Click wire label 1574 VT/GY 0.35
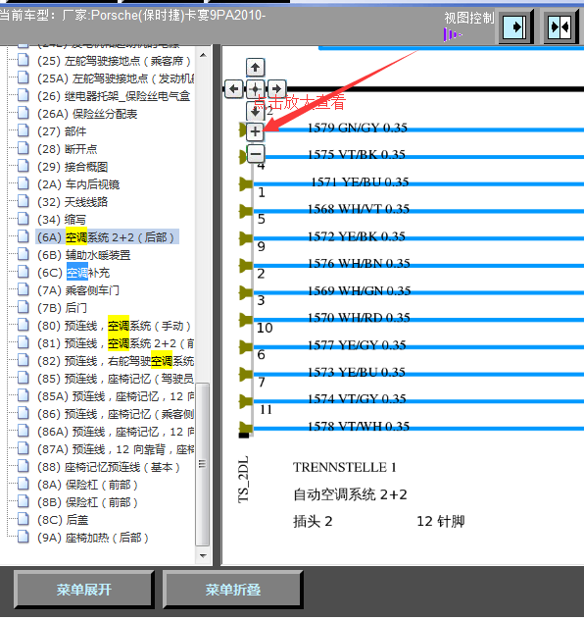Image resolution: width=584 pixels, height=620 pixels. pyautogui.click(x=357, y=398)
